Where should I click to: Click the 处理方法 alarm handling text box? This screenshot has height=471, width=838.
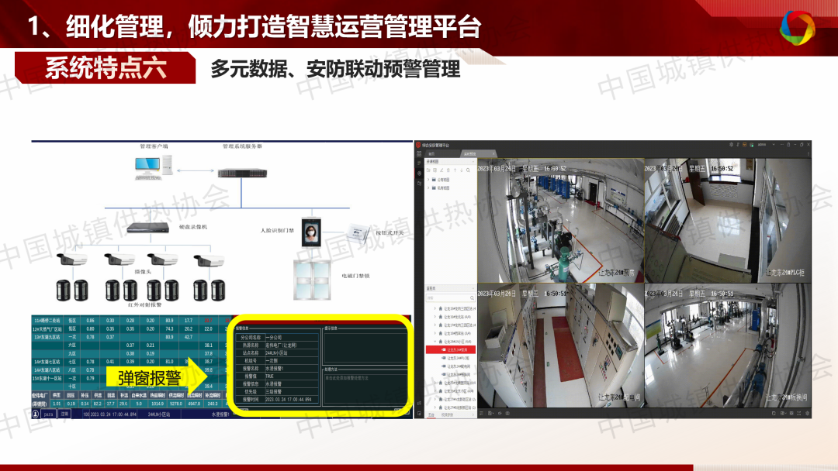(363, 387)
